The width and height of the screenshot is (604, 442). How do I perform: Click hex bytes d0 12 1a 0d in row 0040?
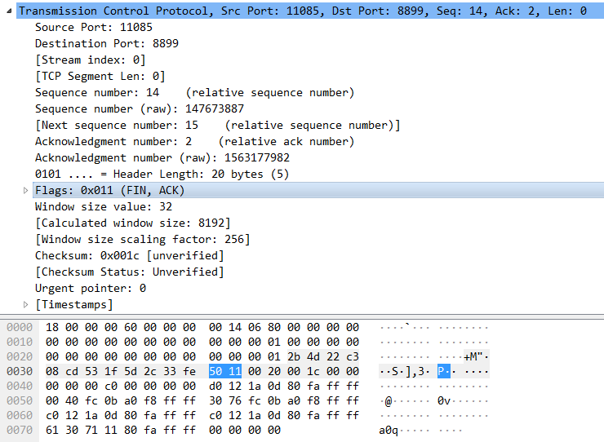(x=245, y=386)
